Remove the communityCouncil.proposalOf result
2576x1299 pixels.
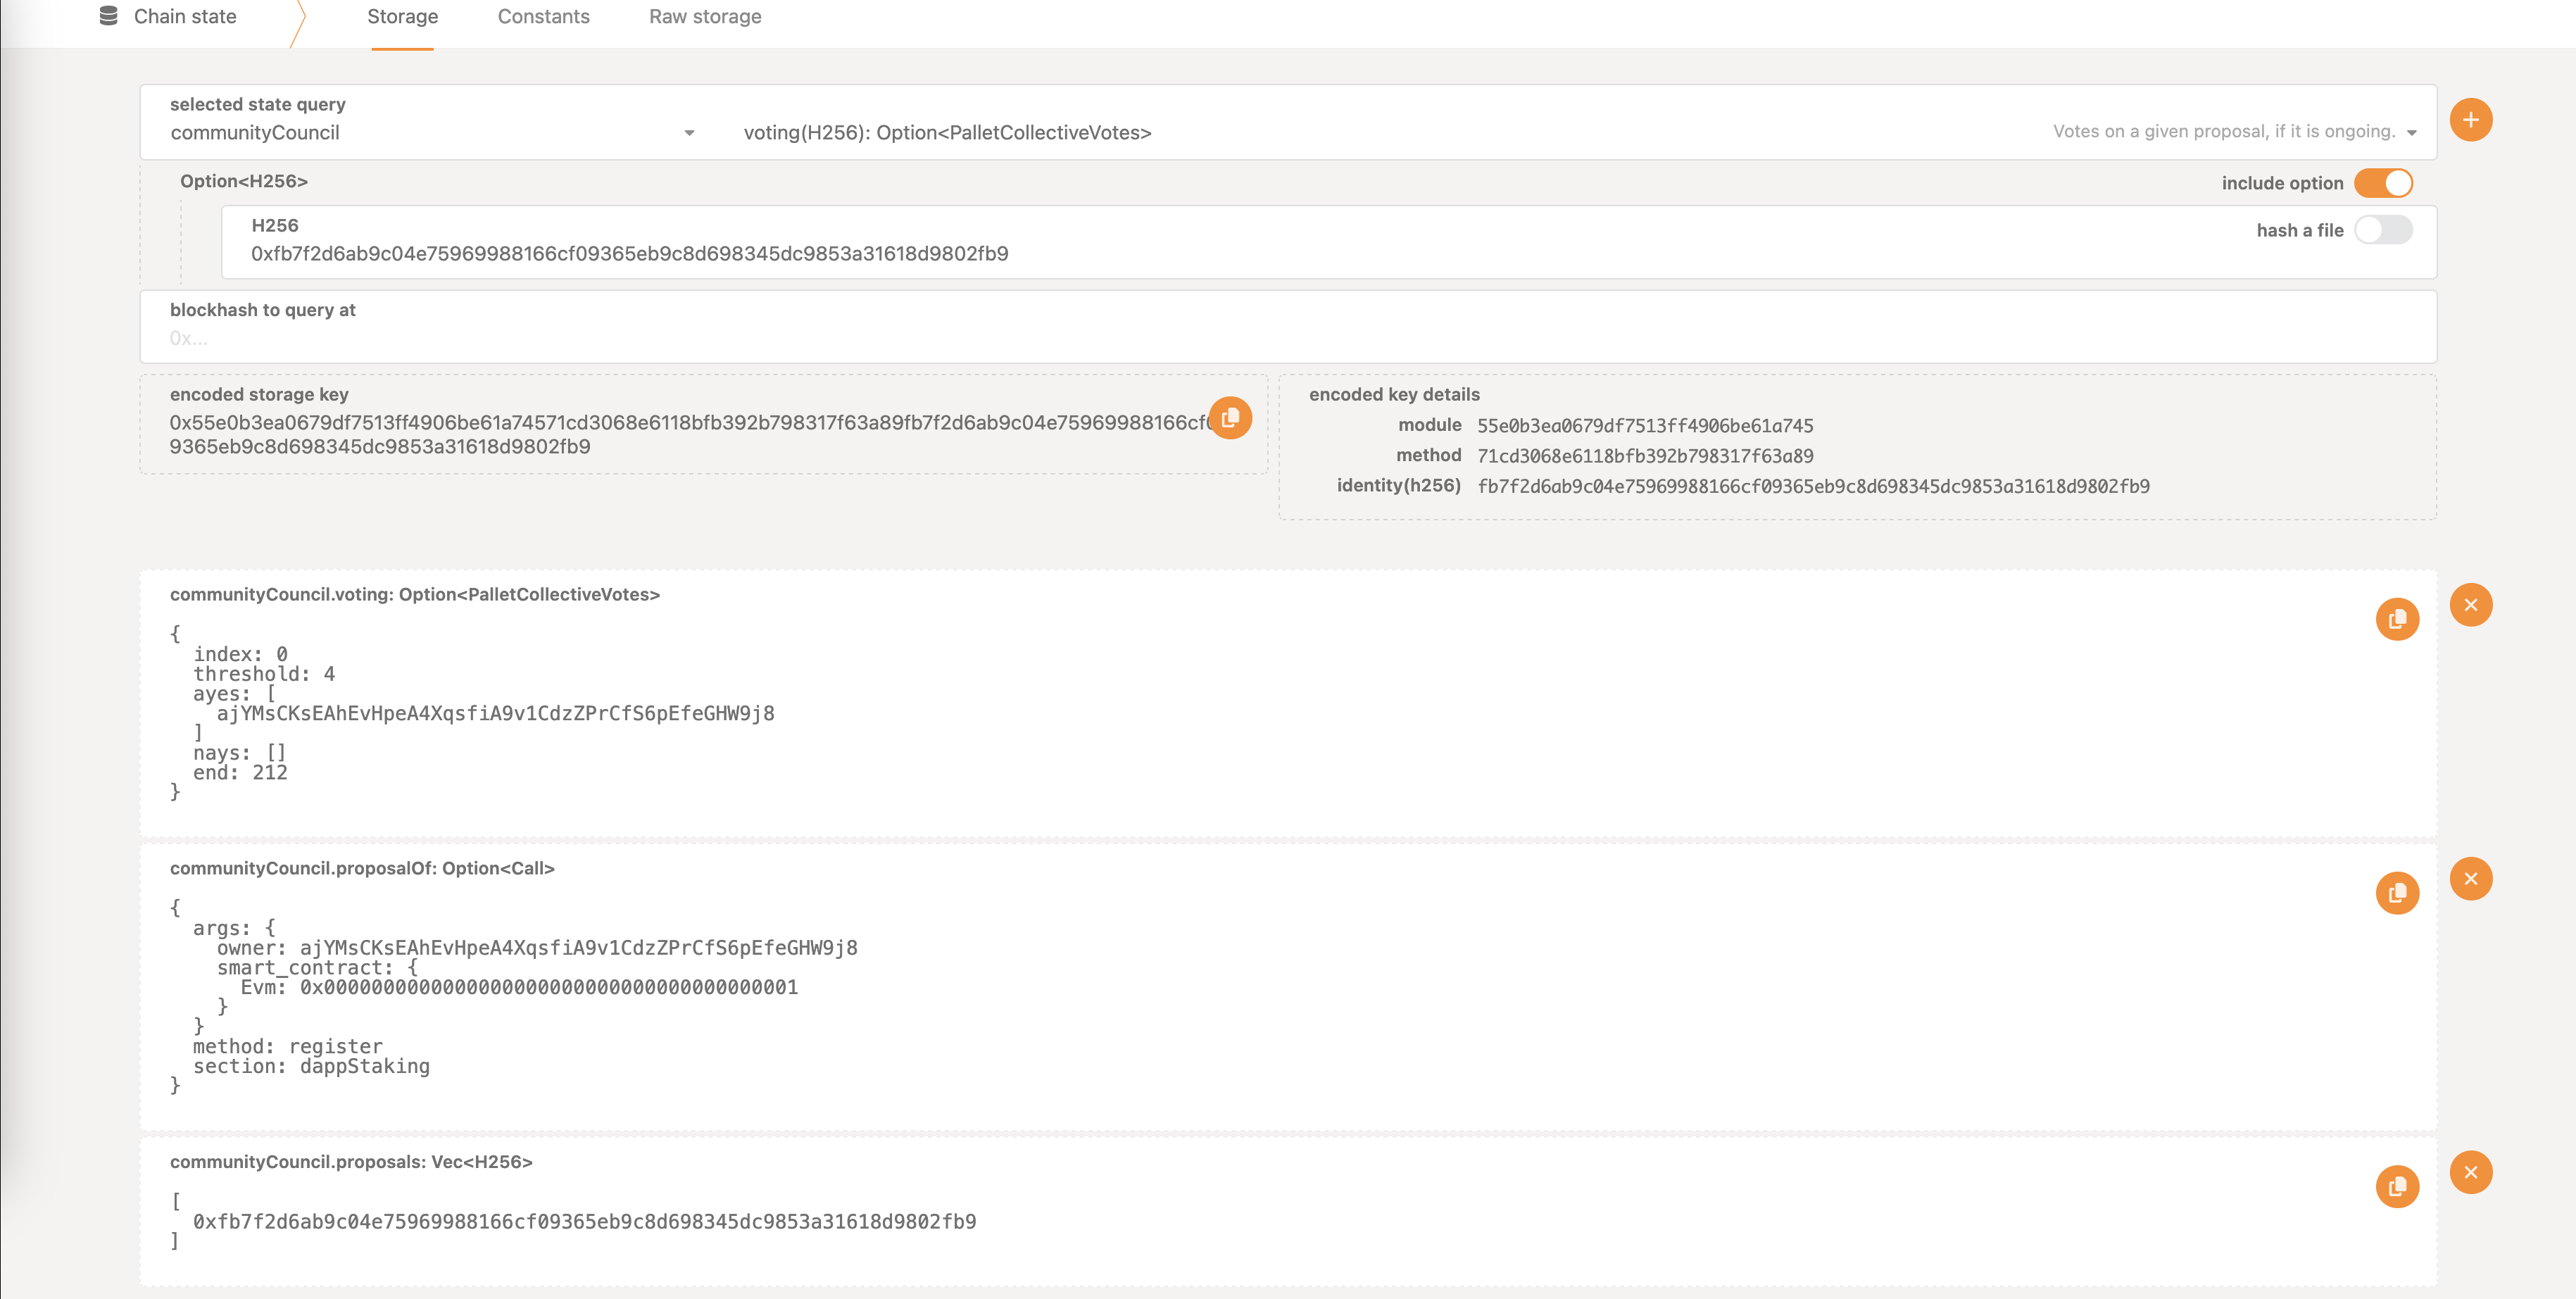2470,879
